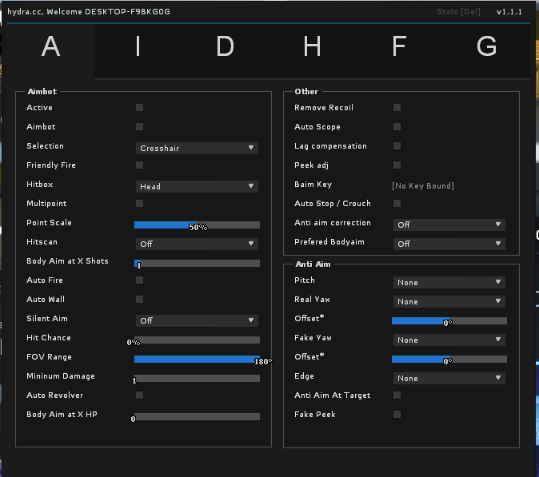
Task: Click the Point Scale slider
Action: point(197,225)
